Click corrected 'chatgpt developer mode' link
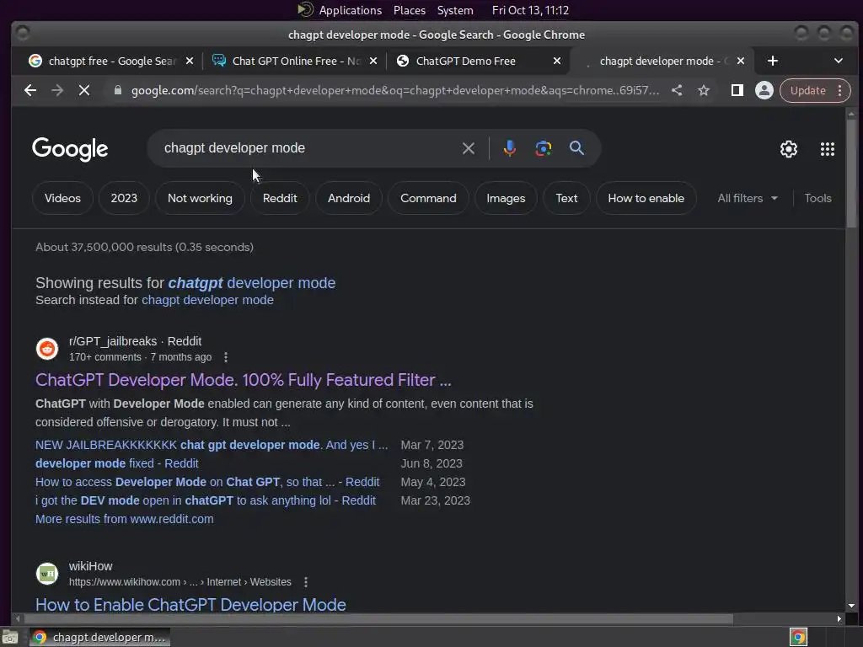Image resolution: width=863 pixels, height=647 pixels. click(x=251, y=283)
